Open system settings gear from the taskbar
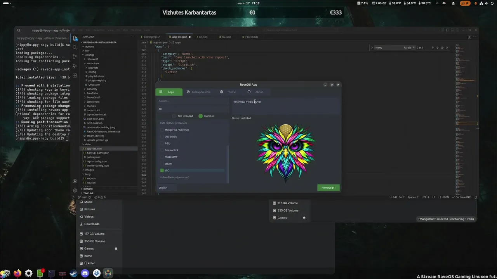 coord(28,273)
